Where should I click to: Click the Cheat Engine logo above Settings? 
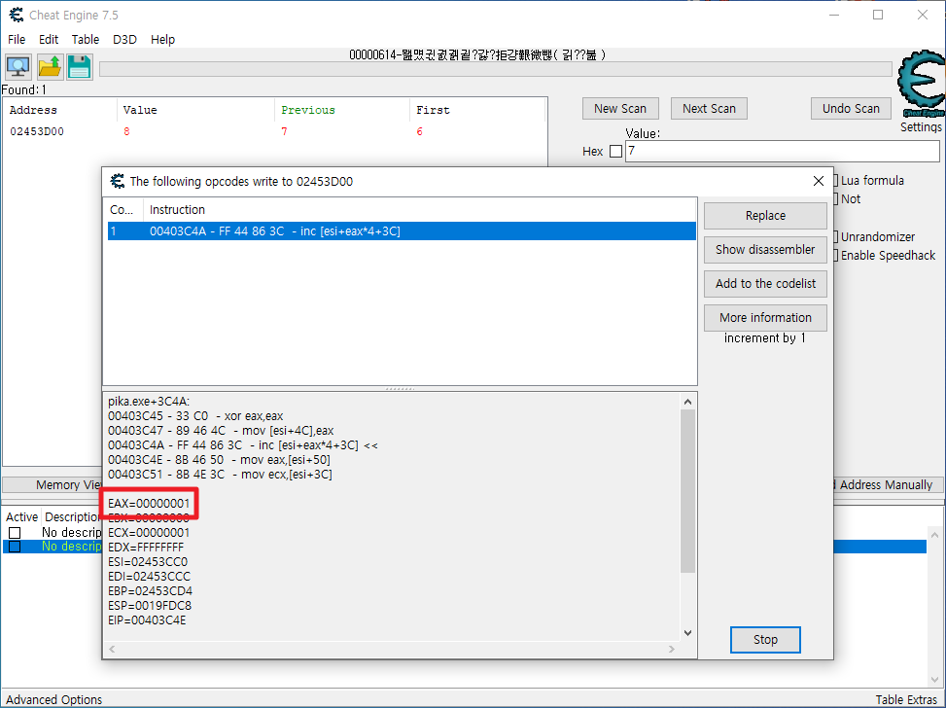[922, 84]
